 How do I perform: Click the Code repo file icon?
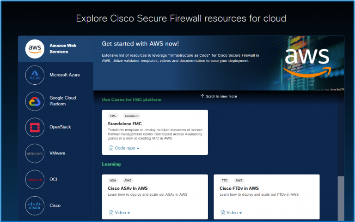pos(111,148)
